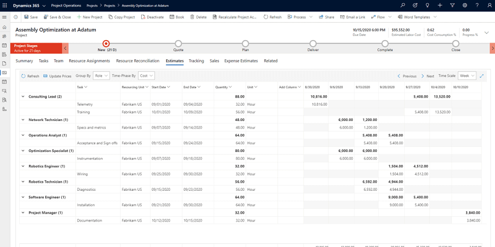Open settings gear in the header

point(465,6)
